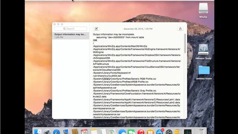238x134 pixels.
Task: Click the note's vertical scrollbar
Action: pos(185,44)
